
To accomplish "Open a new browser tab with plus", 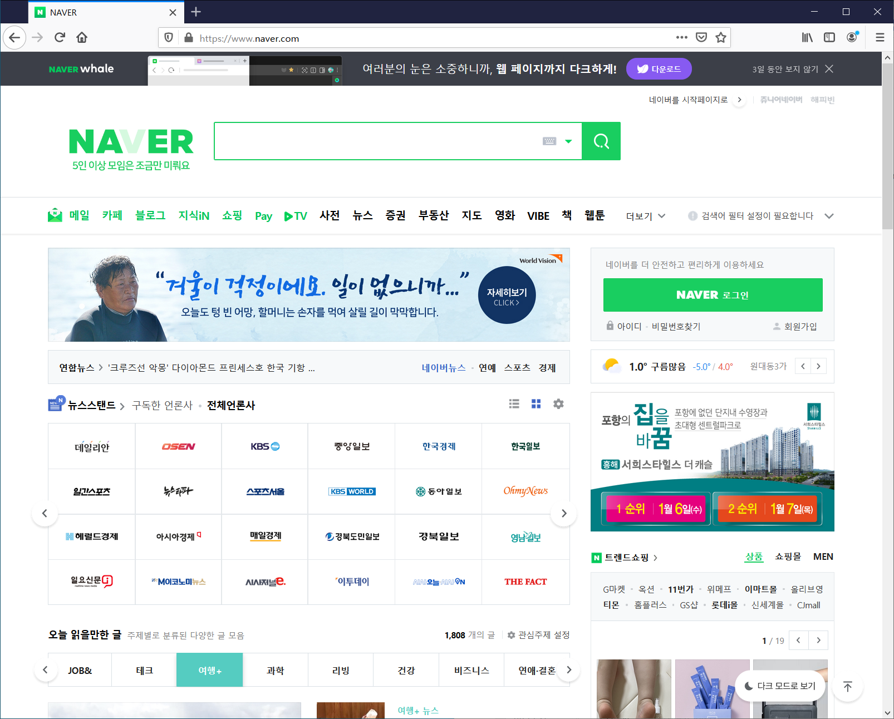I will [x=196, y=12].
